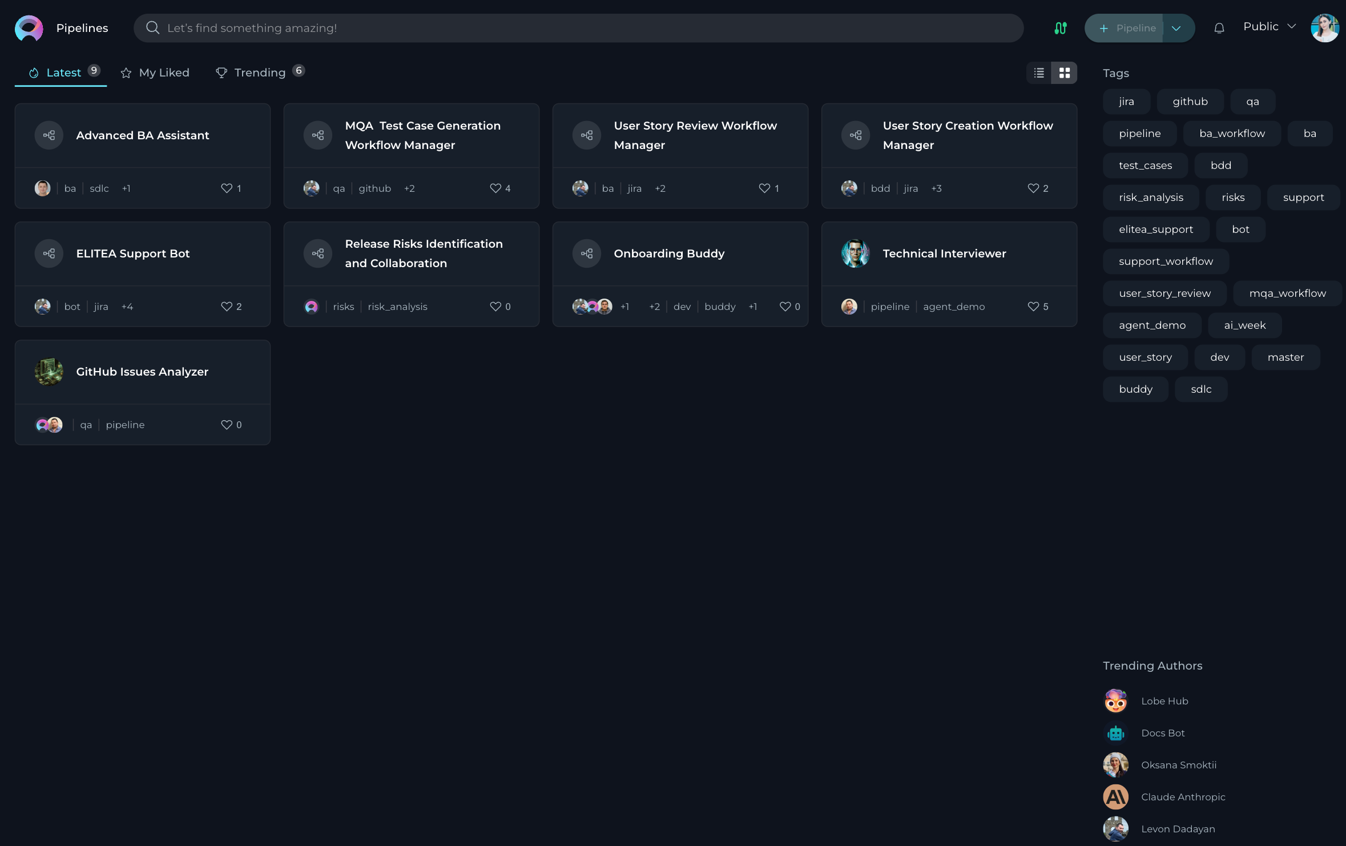Create a new Pipeline button
1346x846 pixels.
(1125, 28)
